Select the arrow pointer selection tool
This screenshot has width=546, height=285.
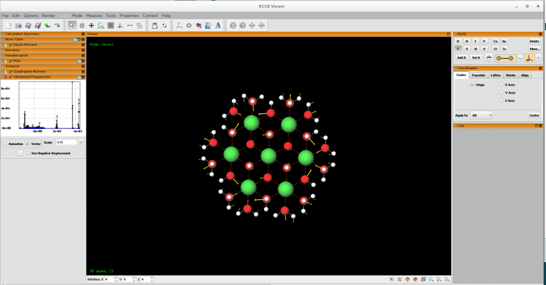(x=72, y=25)
